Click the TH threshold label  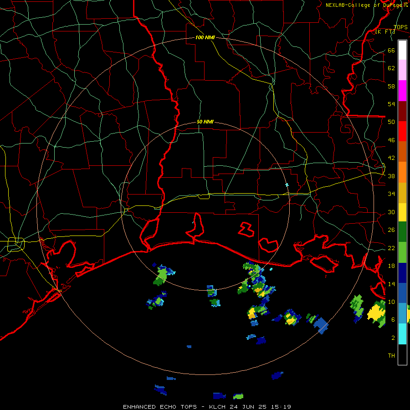click(x=391, y=356)
